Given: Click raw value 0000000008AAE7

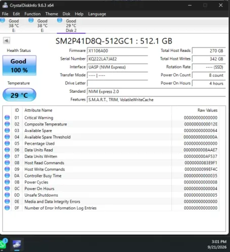Looking at the screenshot, I should [x=200, y=150].
